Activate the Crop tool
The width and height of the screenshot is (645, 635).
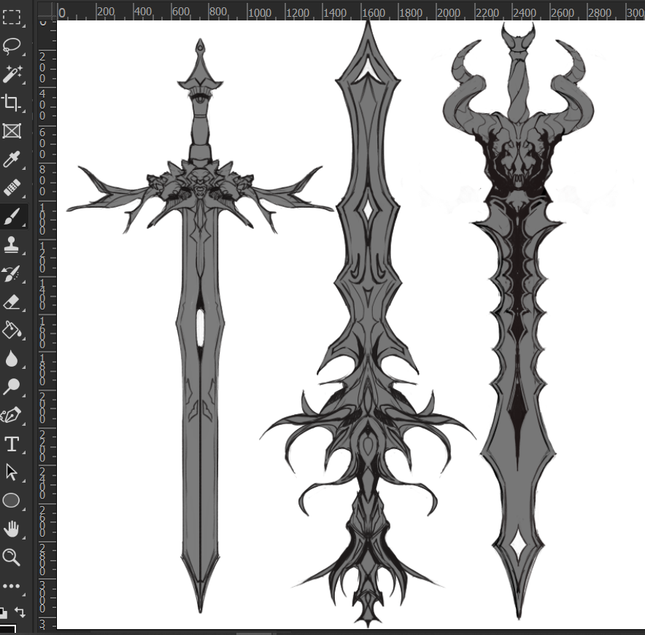tap(12, 104)
